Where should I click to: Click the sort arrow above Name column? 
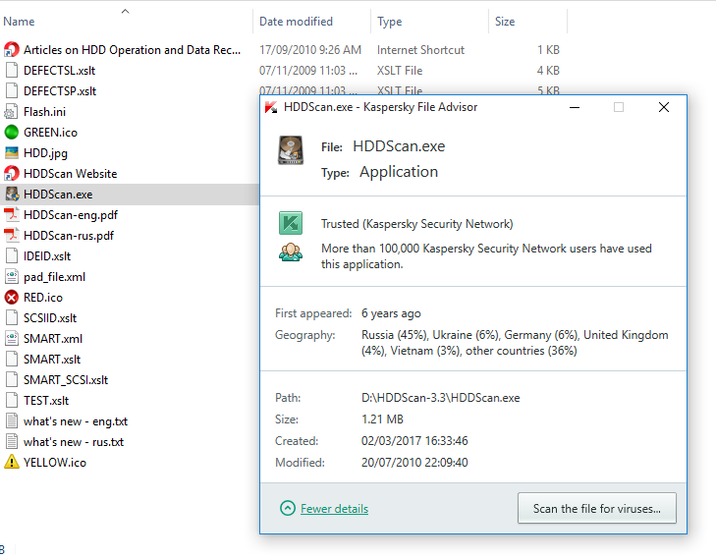pos(125,12)
